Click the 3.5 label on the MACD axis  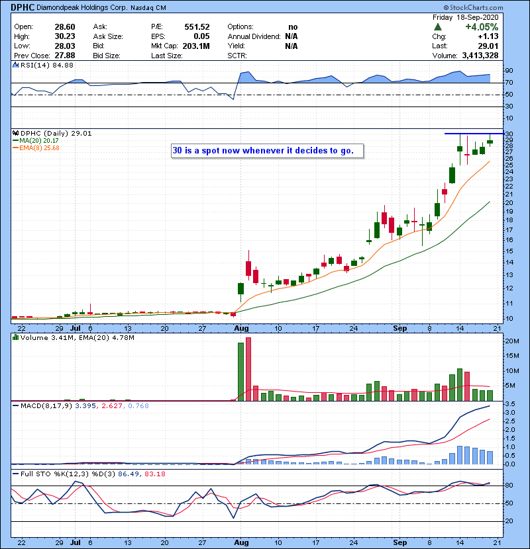pyautogui.click(x=509, y=404)
